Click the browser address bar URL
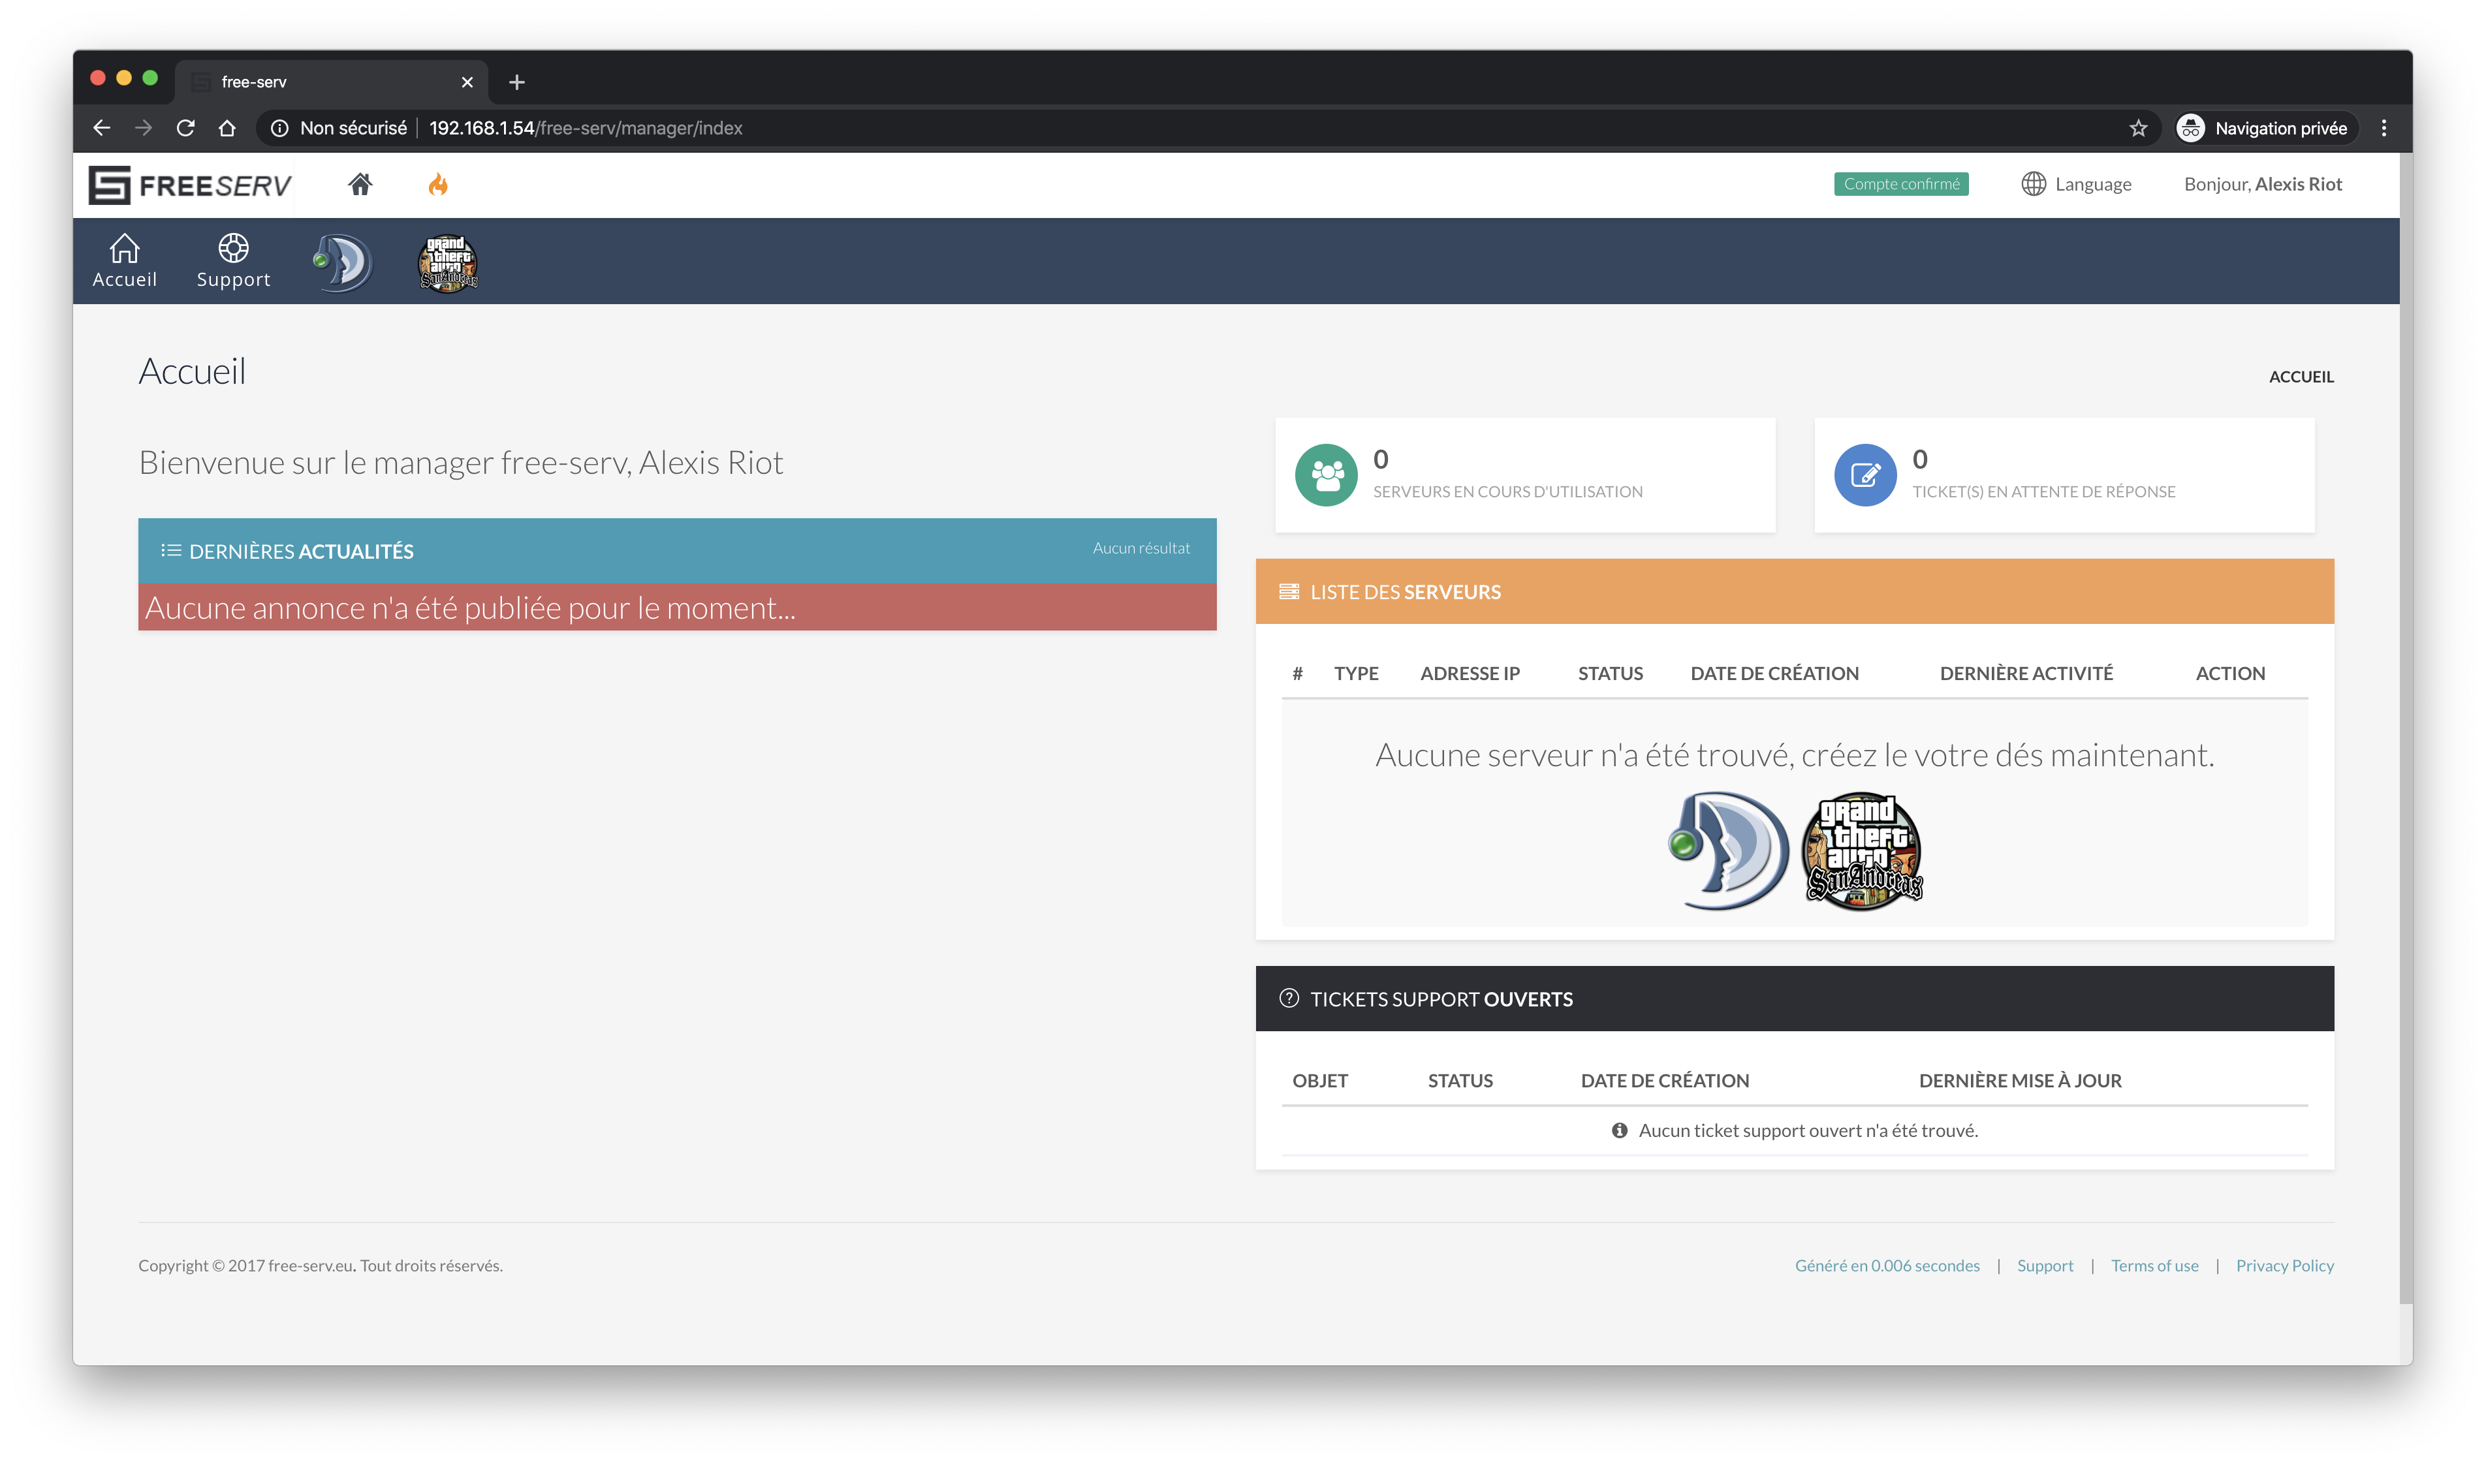This screenshot has width=2486, height=1462. (586, 128)
